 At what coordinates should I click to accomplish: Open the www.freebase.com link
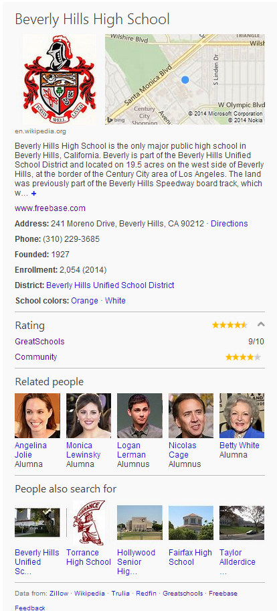tap(50, 208)
